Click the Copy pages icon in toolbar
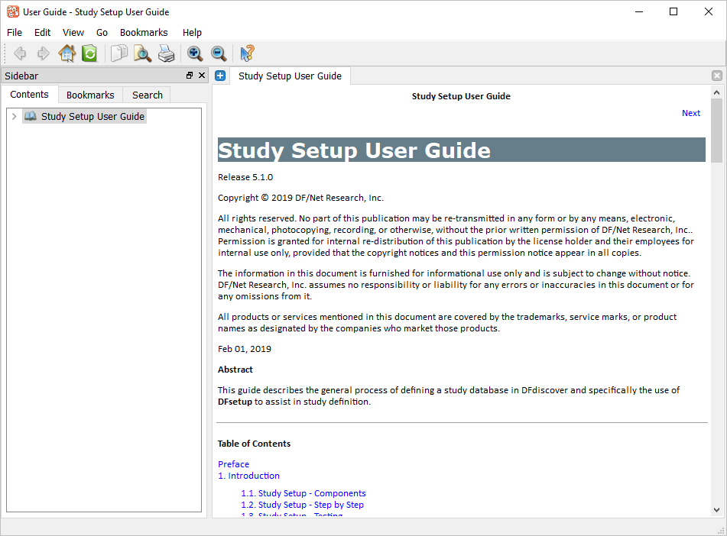Image resolution: width=727 pixels, height=536 pixels. [x=119, y=53]
